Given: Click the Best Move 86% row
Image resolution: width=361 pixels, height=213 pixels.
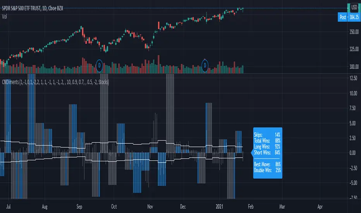Looking at the screenshot, I should coord(267,164).
